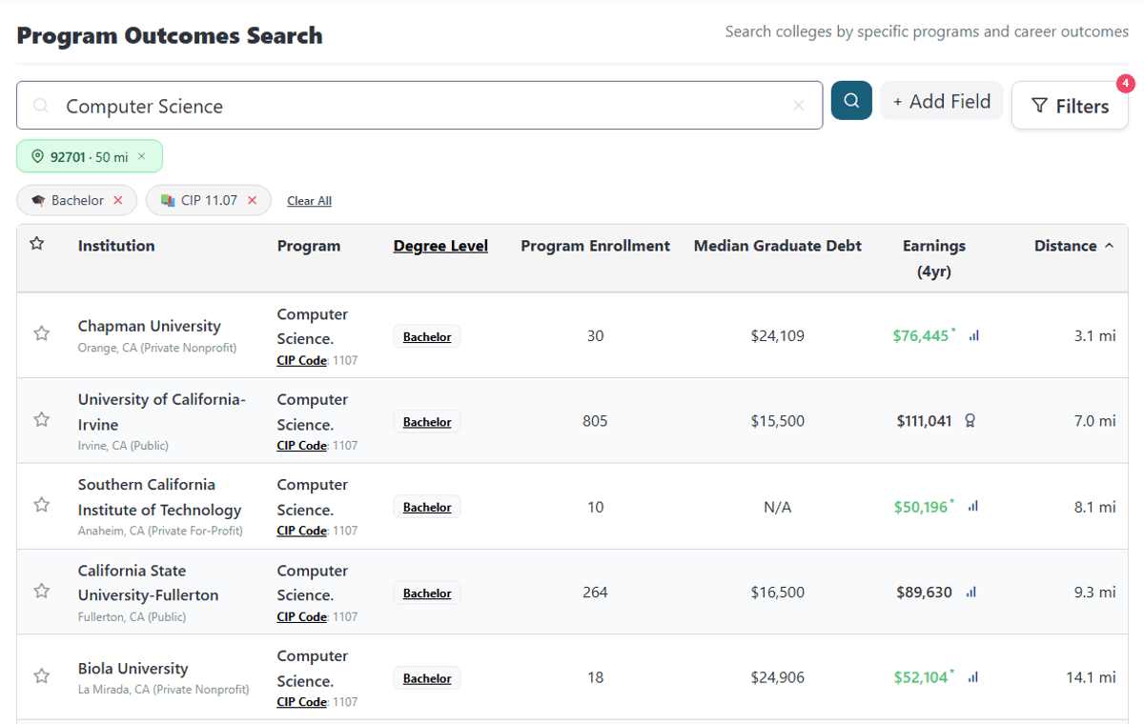Click the Median Graduate Debt column header

778,246
